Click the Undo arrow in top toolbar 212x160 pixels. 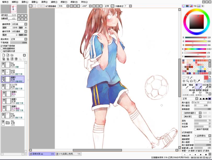(31, 6)
